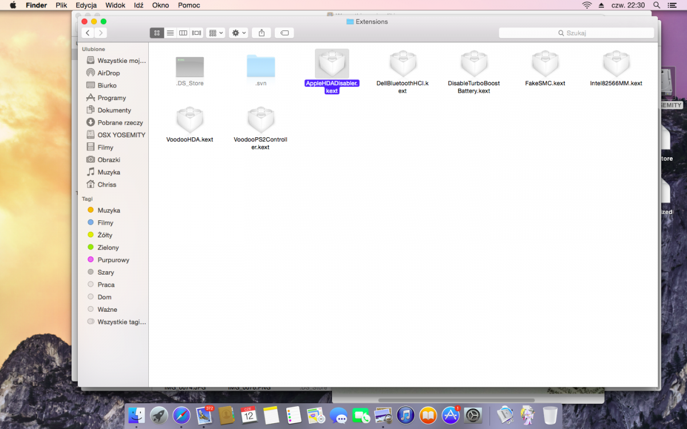Screen dimensions: 687x429
Task: Open iBooks from the Dock
Action: (x=428, y=415)
